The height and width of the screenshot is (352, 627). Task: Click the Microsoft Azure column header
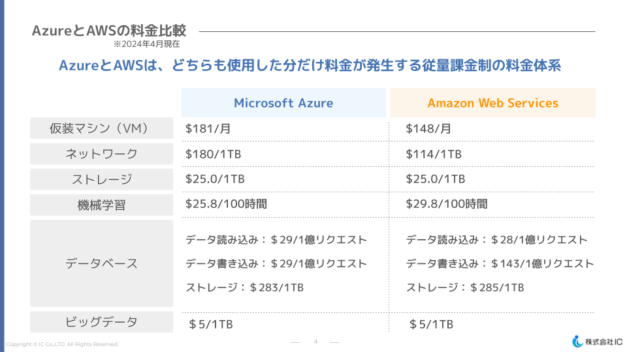[x=283, y=103]
